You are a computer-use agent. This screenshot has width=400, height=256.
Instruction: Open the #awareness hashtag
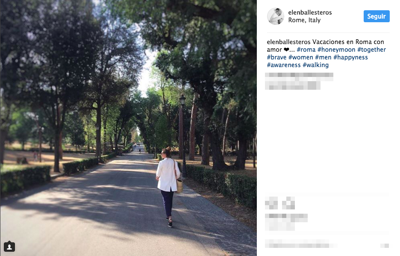pos(284,65)
